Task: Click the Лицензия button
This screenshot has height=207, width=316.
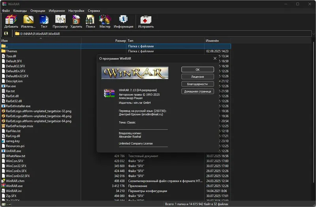Action: click(197, 77)
